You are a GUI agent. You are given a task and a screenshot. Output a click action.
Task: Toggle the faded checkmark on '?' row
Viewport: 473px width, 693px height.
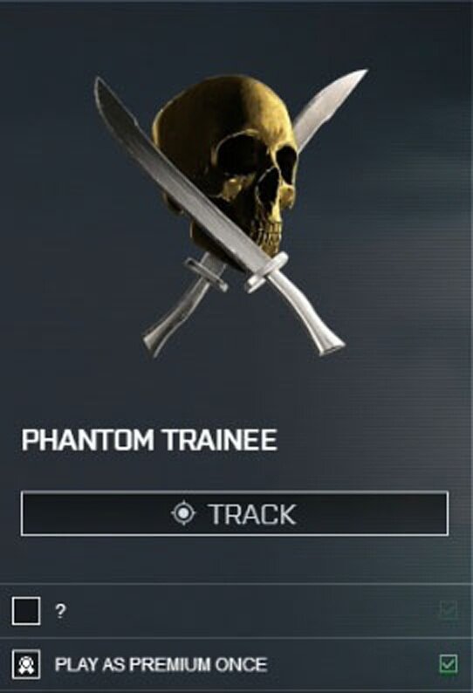pyautogui.click(x=448, y=611)
